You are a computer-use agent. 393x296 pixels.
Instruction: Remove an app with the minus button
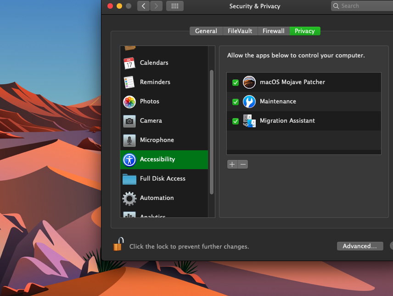pos(243,164)
